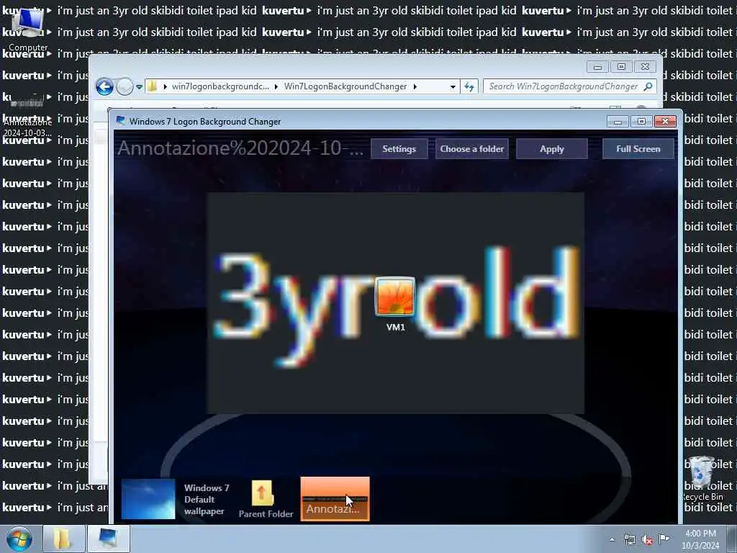Click the muted volume tray icon

(647, 540)
